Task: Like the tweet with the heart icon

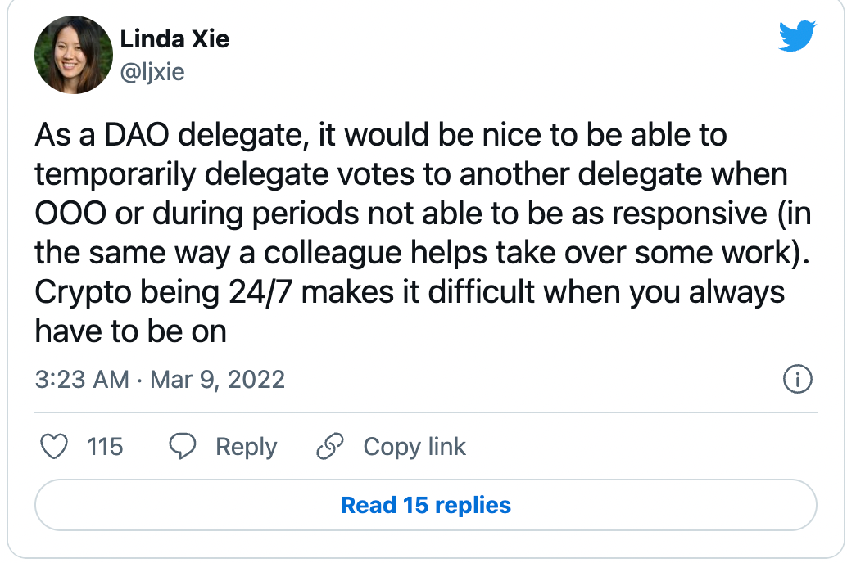Action: tap(54, 447)
